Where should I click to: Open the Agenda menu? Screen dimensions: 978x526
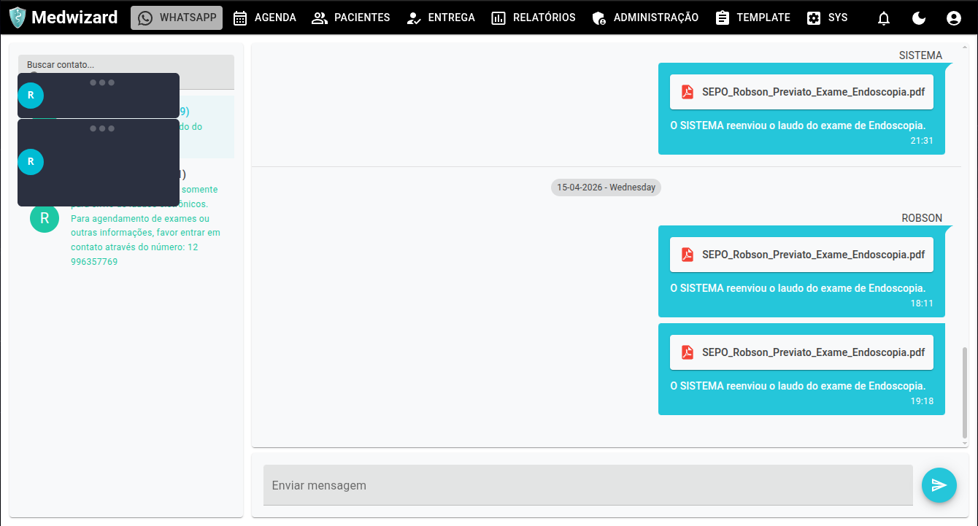[264, 18]
